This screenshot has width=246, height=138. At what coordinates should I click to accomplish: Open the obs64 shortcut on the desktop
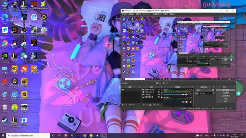coord(24,32)
